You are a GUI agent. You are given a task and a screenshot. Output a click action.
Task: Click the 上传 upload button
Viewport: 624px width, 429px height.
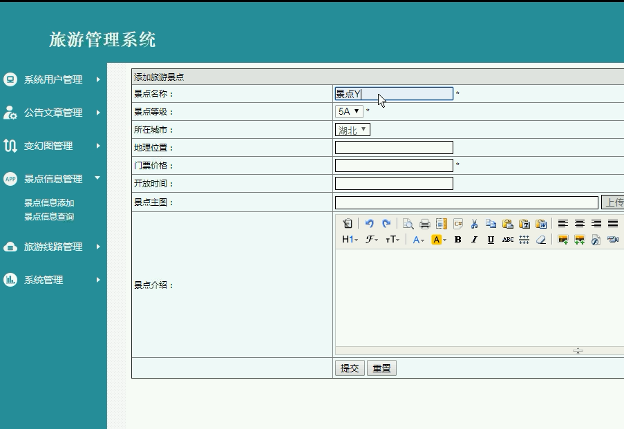pyautogui.click(x=612, y=202)
